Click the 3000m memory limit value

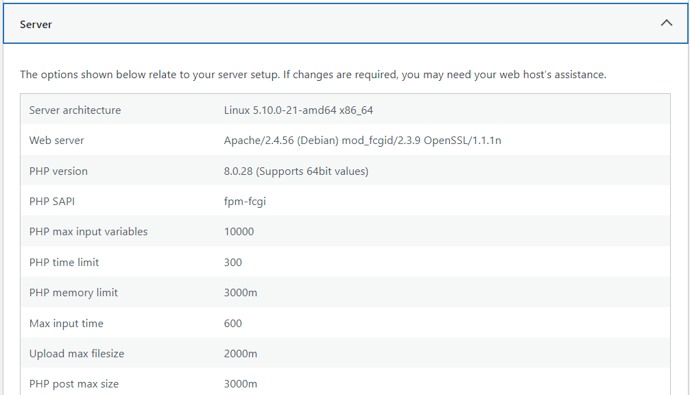pos(240,293)
